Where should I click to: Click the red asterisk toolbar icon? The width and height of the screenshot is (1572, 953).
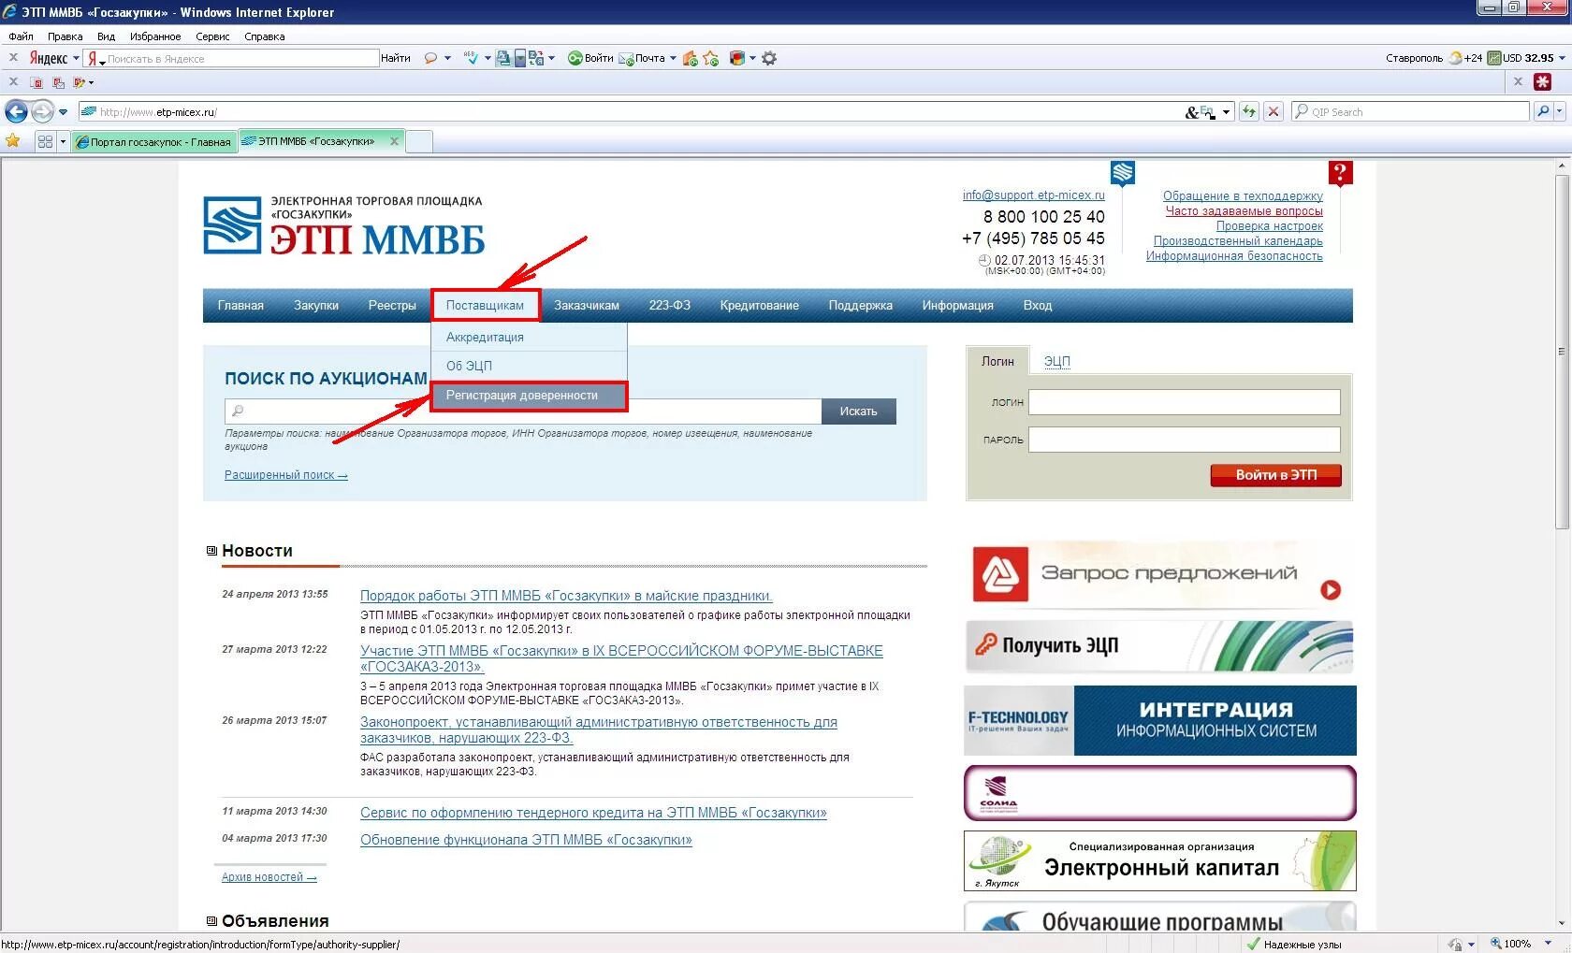[1543, 82]
